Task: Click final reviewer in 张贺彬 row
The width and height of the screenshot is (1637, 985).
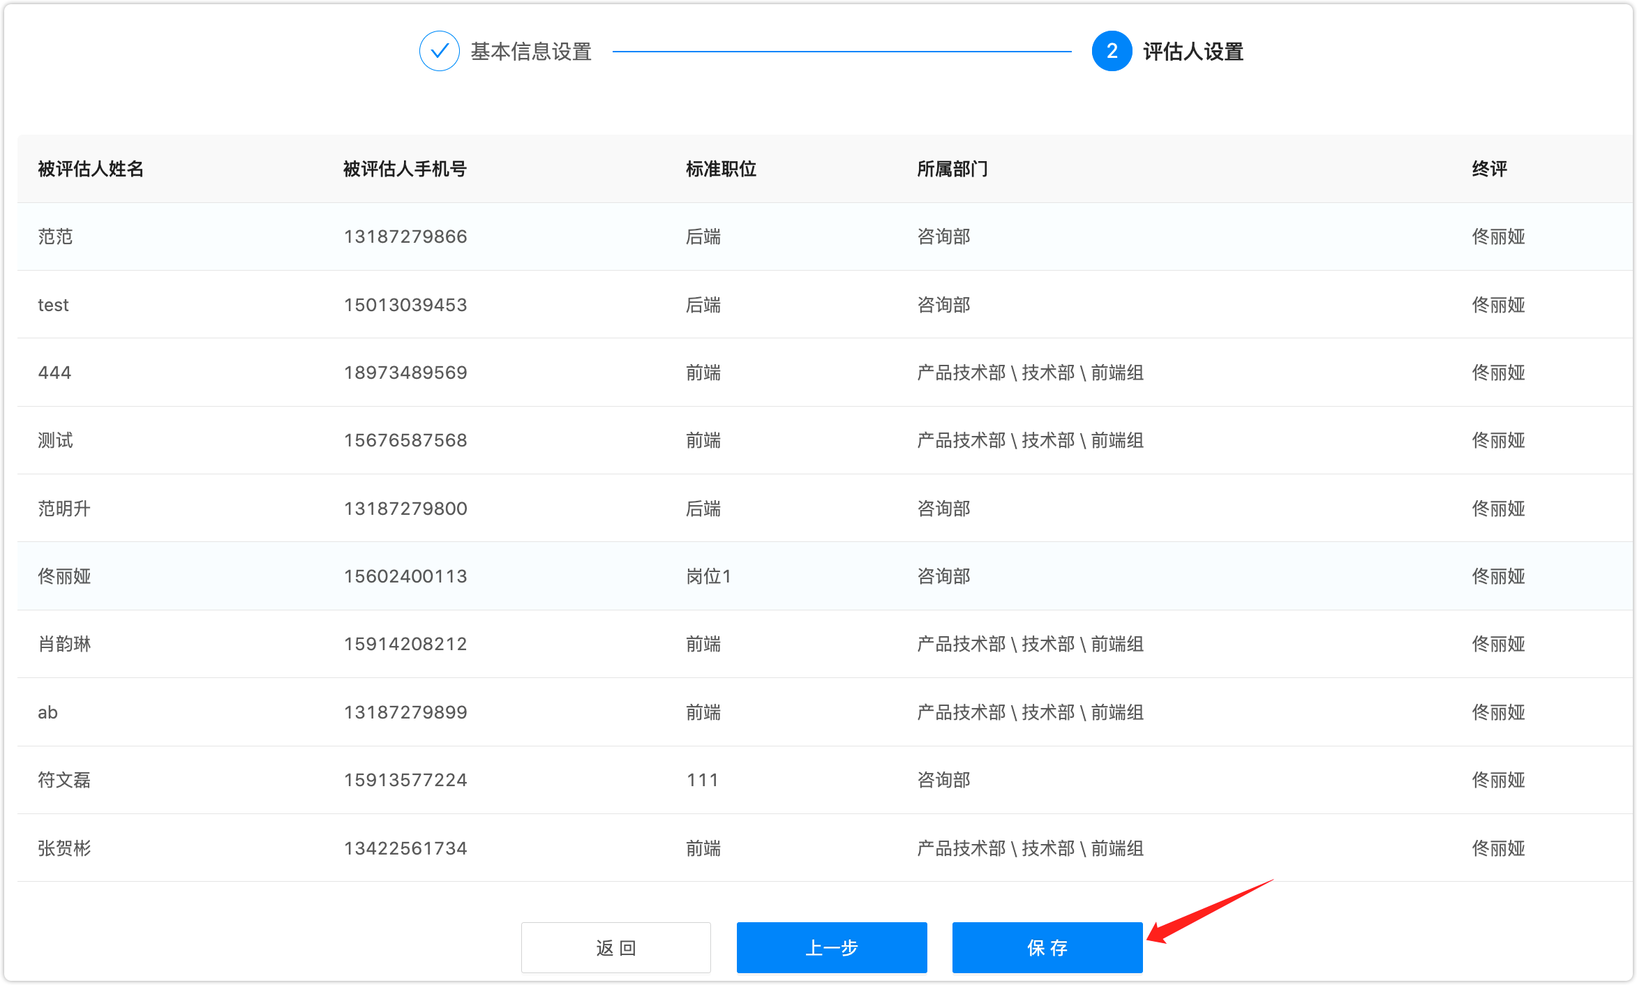Action: pyautogui.click(x=1498, y=848)
